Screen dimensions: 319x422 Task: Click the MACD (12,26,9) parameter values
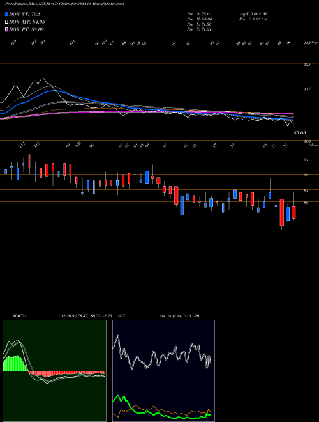coord(87,316)
